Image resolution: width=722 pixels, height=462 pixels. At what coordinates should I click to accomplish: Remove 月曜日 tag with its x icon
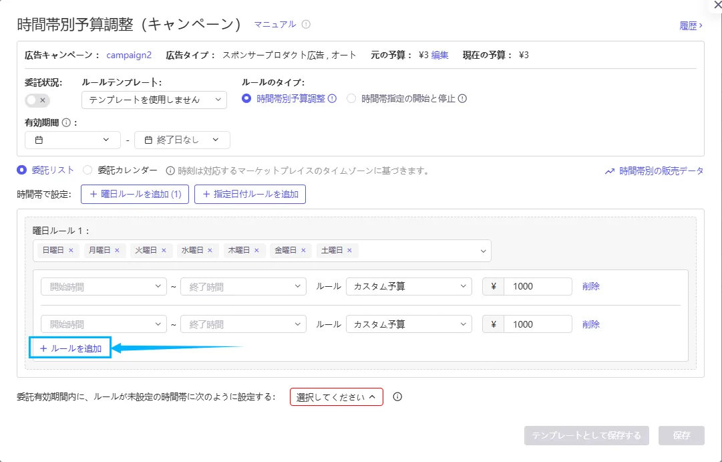tap(117, 250)
